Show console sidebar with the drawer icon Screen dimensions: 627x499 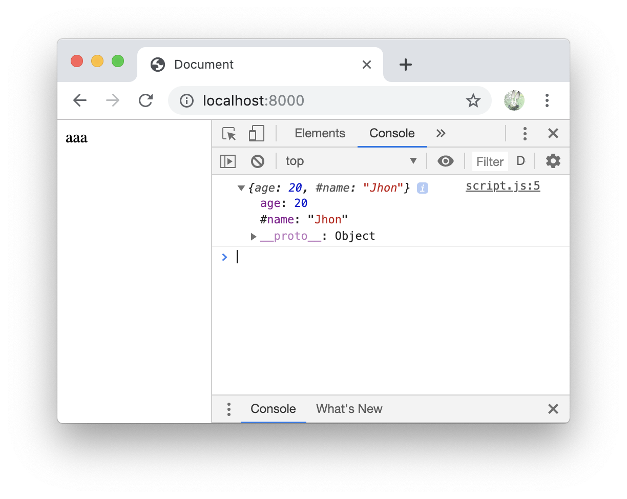point(228,161)
